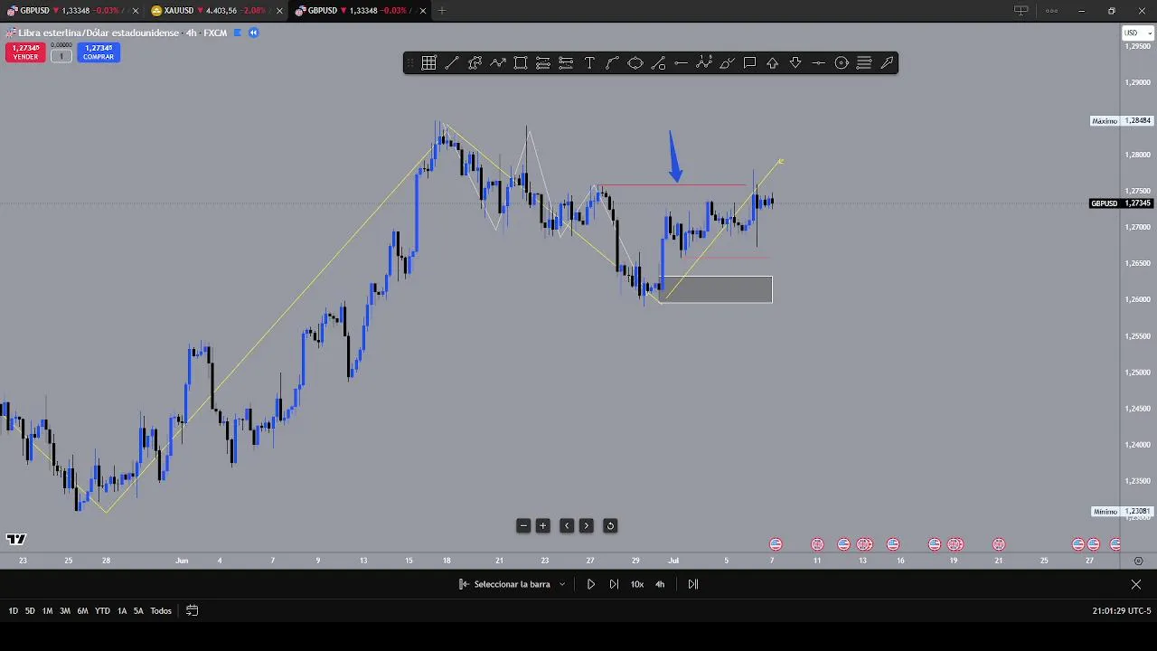Select the circled dot tool in toolbar
Viewport: 1157px width, 651px height.
pyautogui.click(x=842, y=63)
